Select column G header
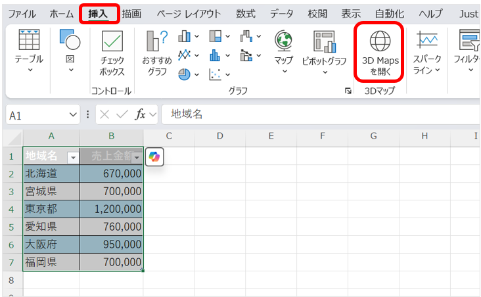This screenshot has height=297, width=481. pos(373,136)
